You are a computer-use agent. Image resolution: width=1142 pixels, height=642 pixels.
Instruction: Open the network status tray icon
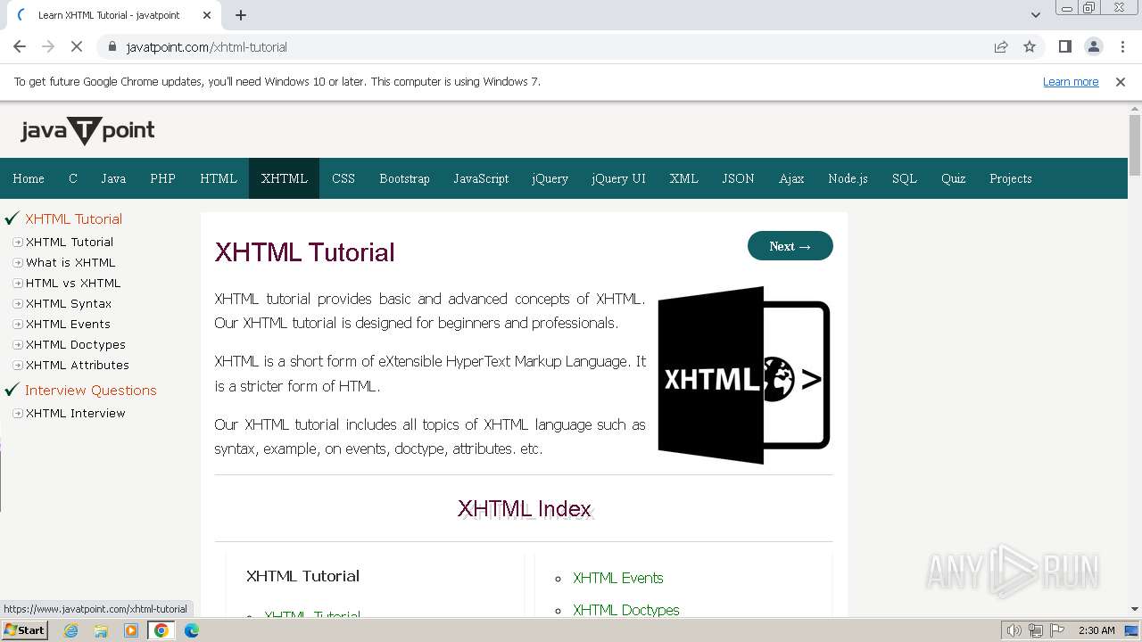coord(1036,630)
